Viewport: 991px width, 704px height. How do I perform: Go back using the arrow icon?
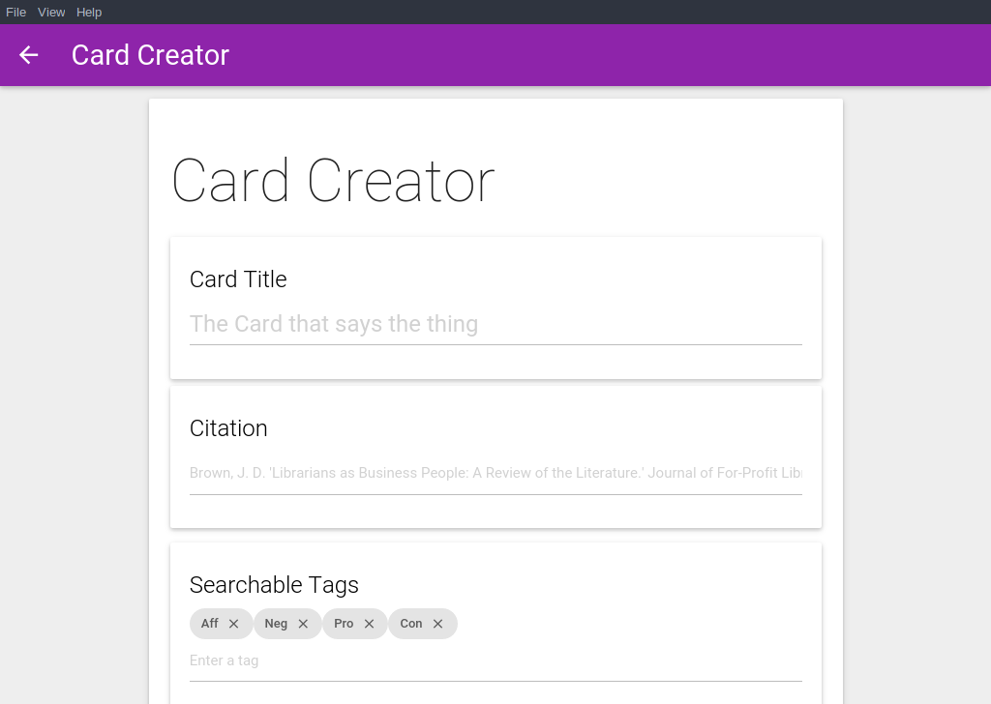coord(28,55)
